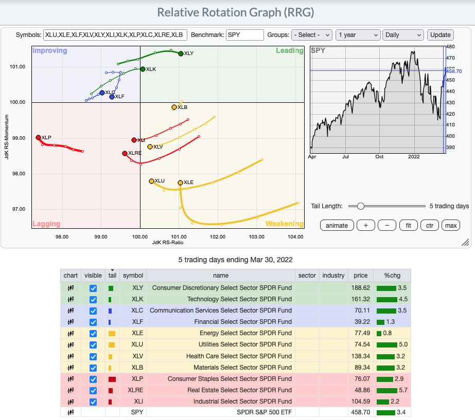Open the Groups select dropdown
This screenshot has height=420, width=475.
tap(312, 35)
